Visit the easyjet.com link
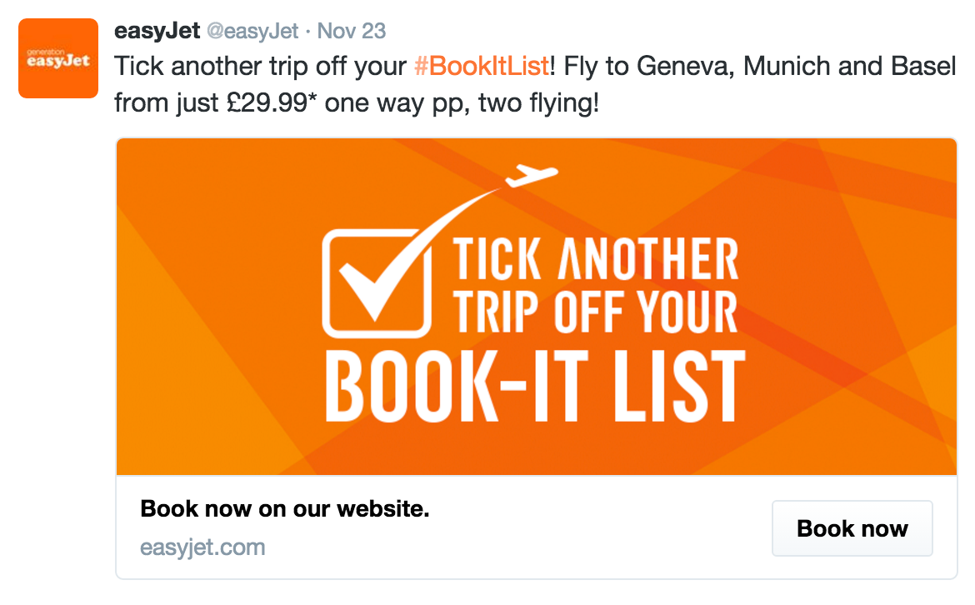Viewport: 975px width, 605px height. click(202, 547)
